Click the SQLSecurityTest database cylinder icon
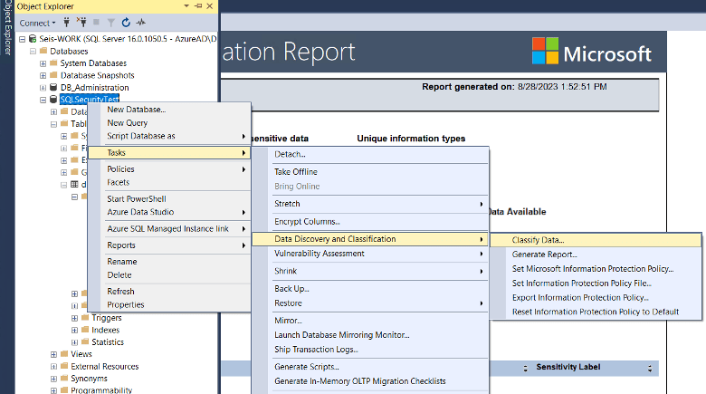 tap(53, 99)
